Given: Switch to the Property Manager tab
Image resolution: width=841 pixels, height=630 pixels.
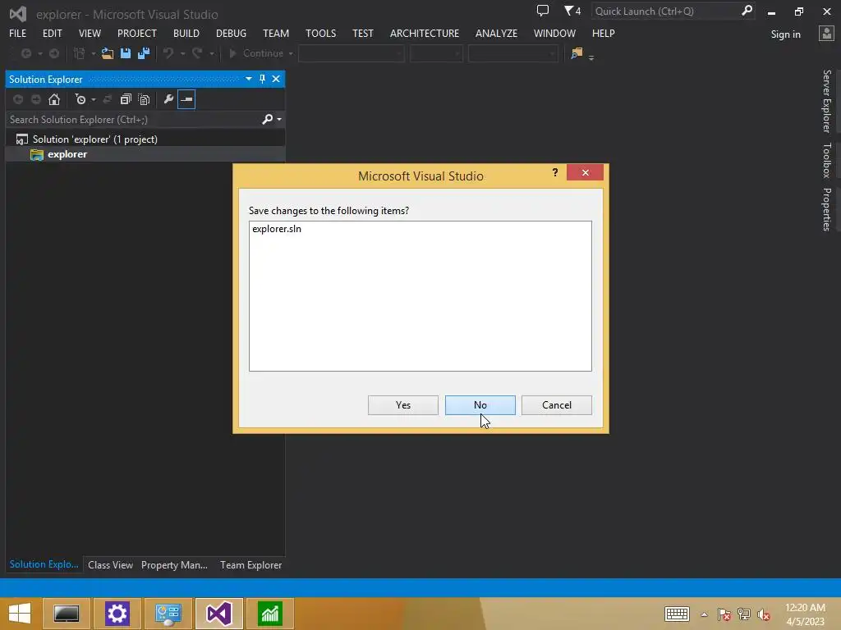Looking at the screenshot, I should (174, 564).
